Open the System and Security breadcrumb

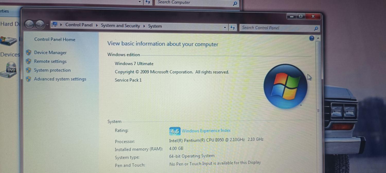point(120,26)
